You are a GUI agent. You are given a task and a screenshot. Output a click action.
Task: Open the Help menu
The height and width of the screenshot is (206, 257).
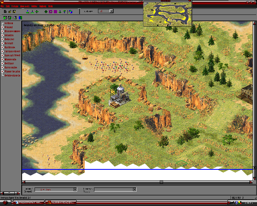[x=51, y=6]
